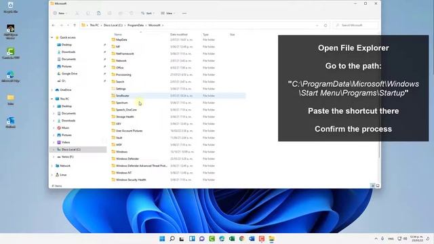This screenshot has height=244, width=434.
Task: Click Disco Local (C:) breadcrumb
Action: coord(113,25)
